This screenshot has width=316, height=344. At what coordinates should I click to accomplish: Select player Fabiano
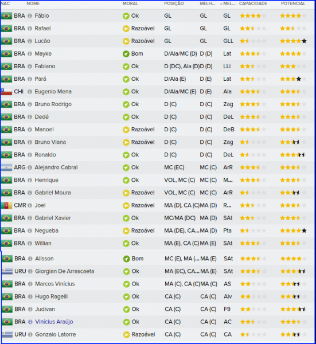[x=45, y=67]
